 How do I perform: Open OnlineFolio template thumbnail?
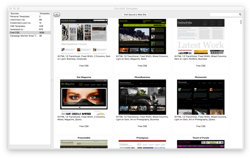[201, 36]
